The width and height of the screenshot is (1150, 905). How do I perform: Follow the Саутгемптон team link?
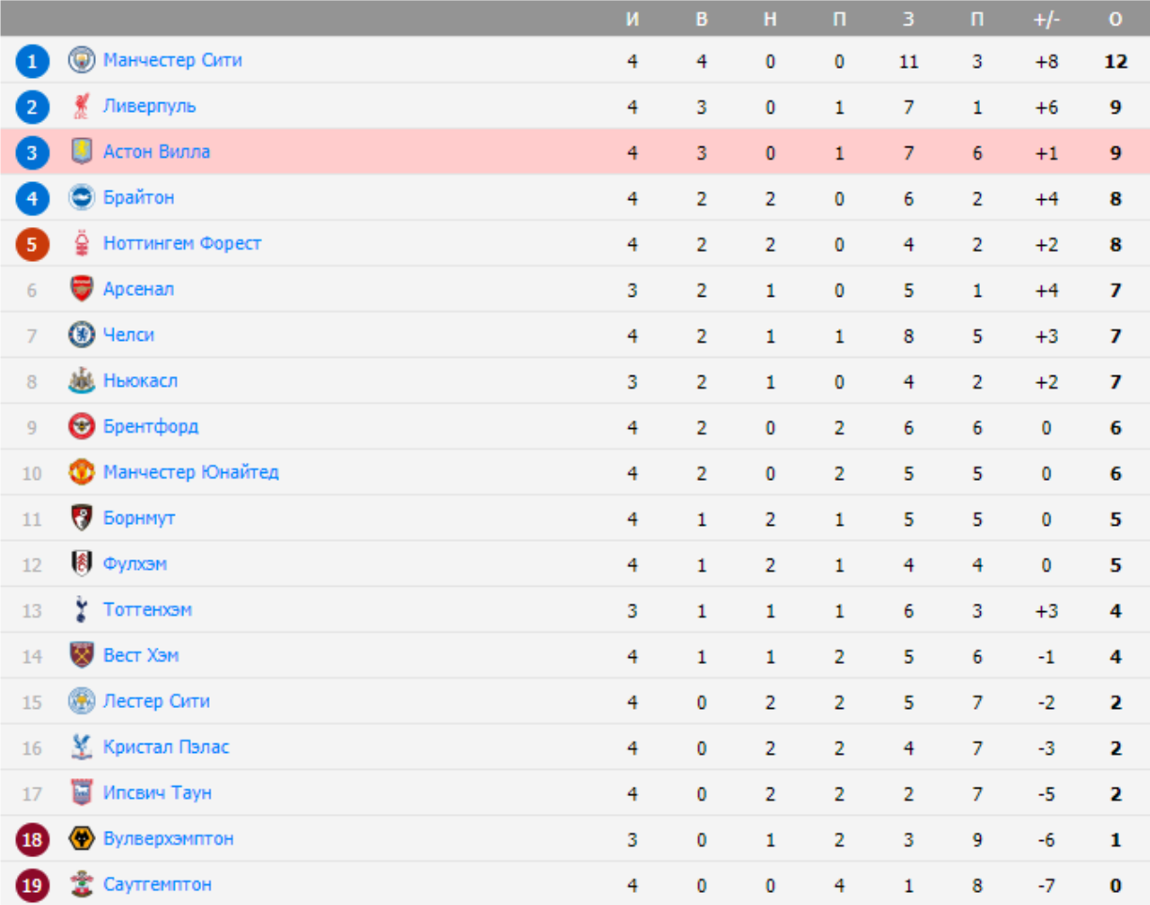[x=158, y=884]
